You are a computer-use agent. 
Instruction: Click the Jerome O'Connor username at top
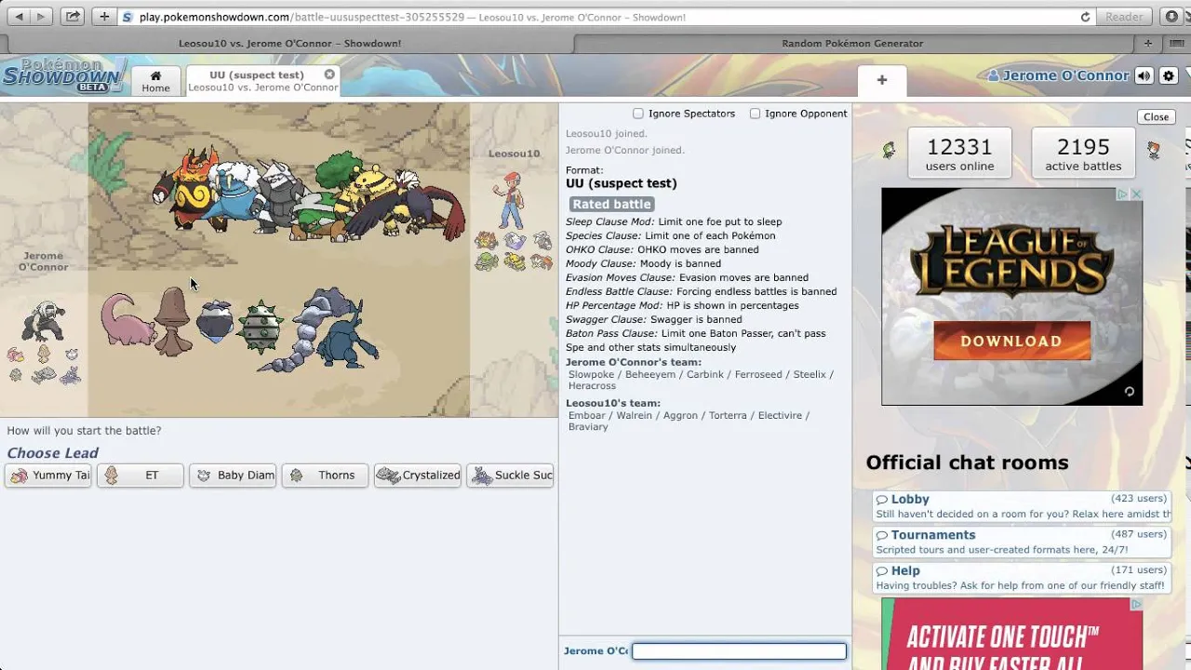[1065, 76]
